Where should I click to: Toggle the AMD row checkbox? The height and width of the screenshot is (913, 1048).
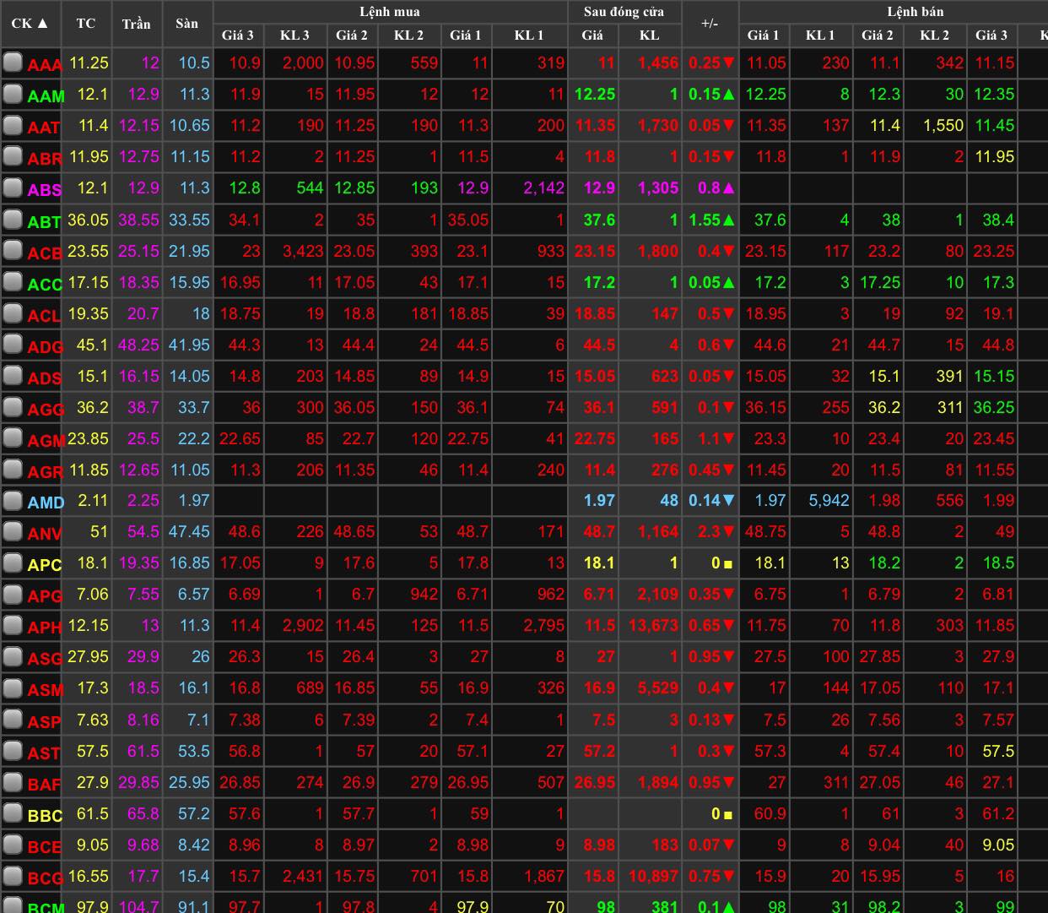click(x=13, y=500)
